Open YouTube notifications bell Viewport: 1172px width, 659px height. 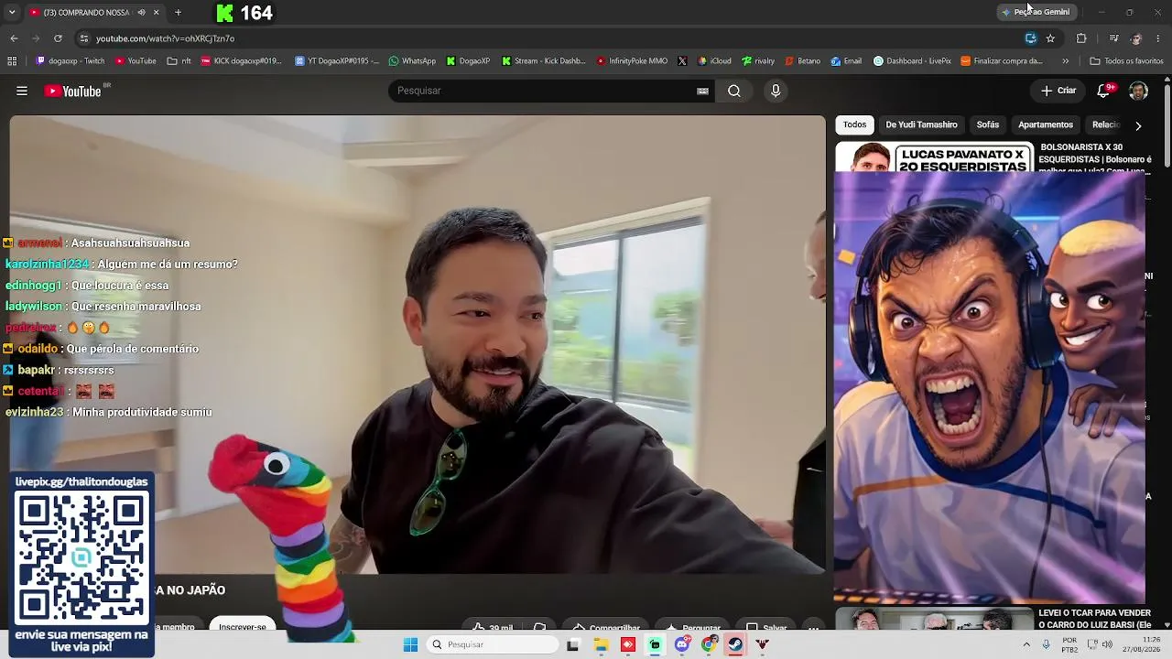[1104, 91]
